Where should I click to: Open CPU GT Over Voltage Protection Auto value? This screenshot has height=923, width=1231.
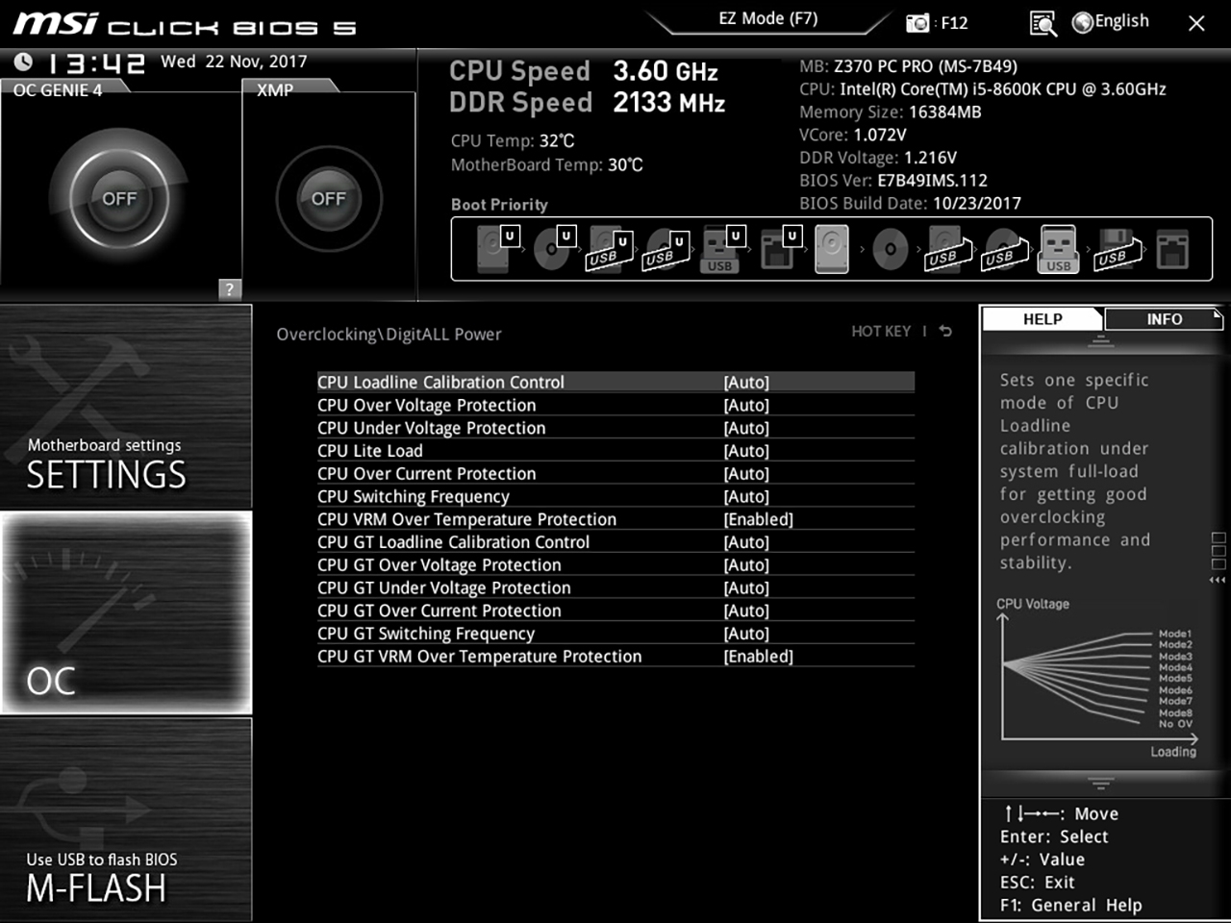[746, 565]
